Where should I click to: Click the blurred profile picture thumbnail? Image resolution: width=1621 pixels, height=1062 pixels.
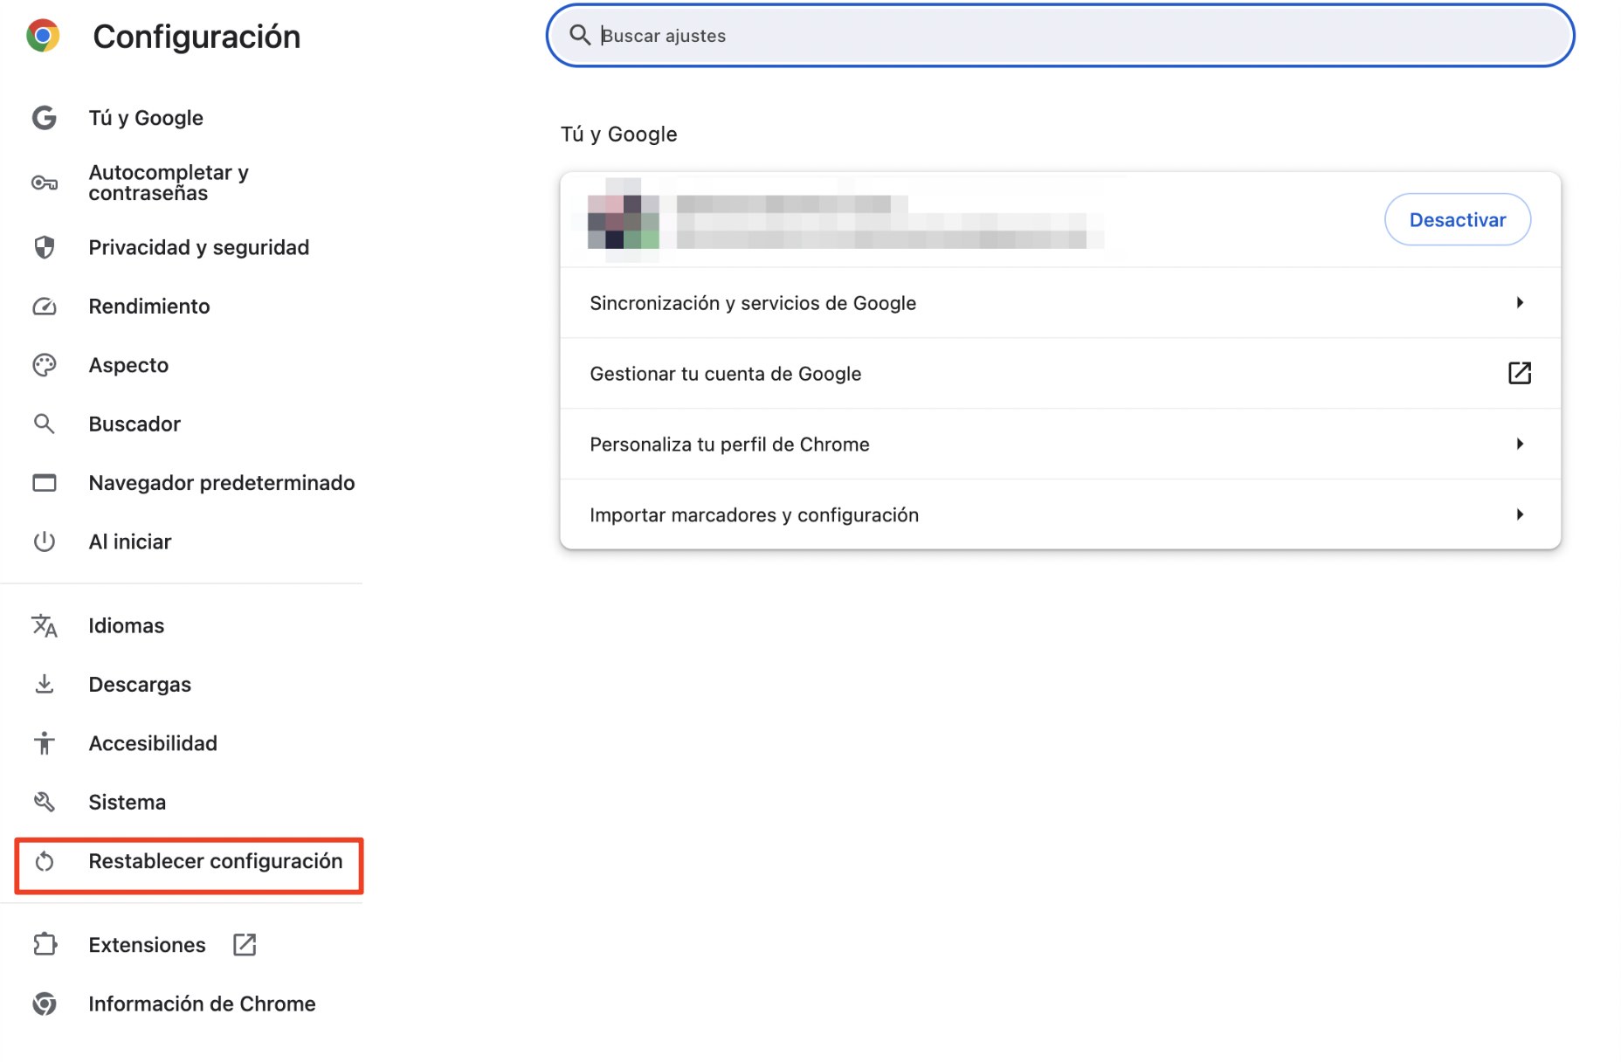(x=622, y=219)
